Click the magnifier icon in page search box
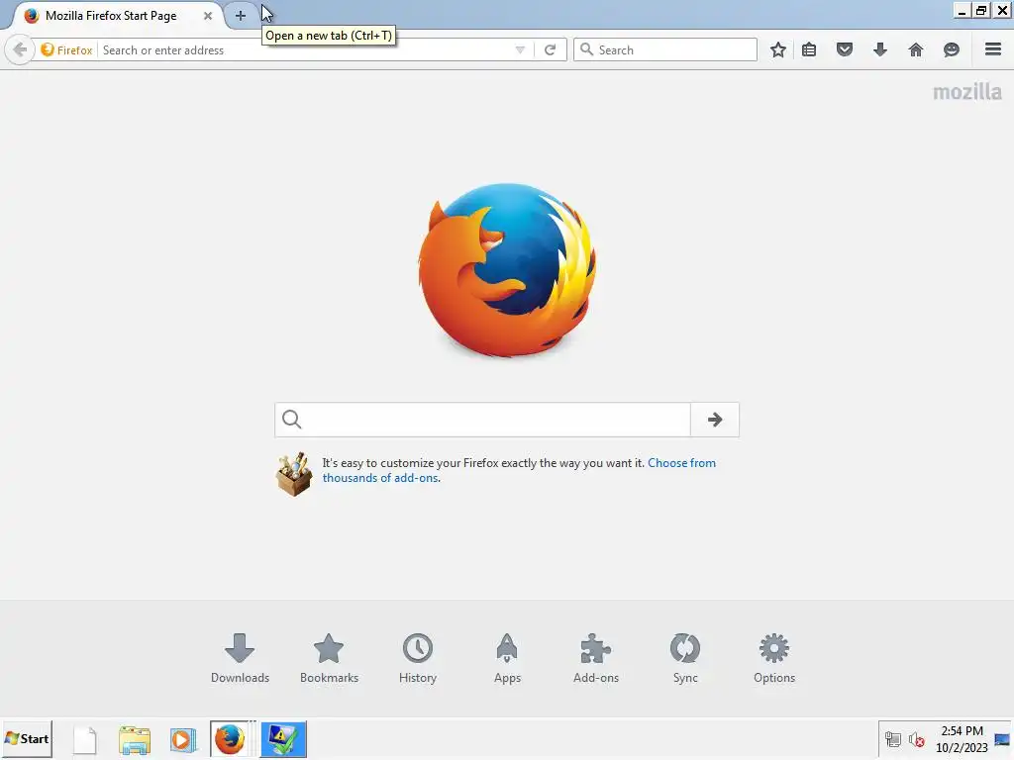This screenshot has width=1014, height=760. click(x=292, y=420)
